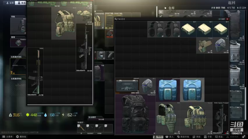Select the Evasion armband item
The width and height of the screenshot is (248, 139).
pyautogui.click(x=18, y=43)
